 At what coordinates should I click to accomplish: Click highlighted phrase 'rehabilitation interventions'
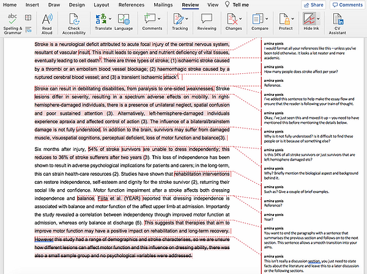202,174
